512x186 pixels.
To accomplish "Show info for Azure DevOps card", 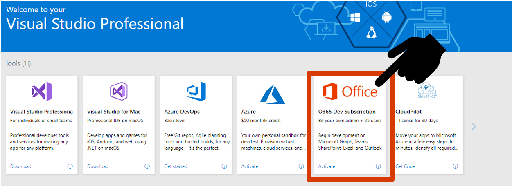I will click(x=224, y=166).
